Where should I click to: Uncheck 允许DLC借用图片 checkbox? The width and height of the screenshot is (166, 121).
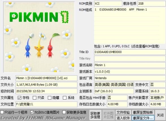pos(32,112)
